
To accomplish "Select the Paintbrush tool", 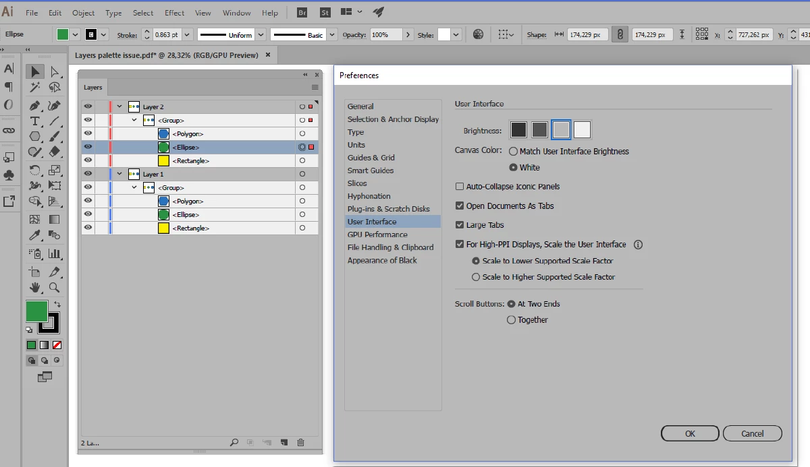I will point(55,137).
